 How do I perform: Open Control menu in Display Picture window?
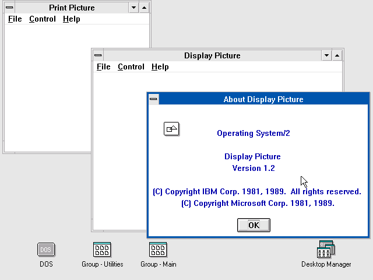[x=131, y=67]
